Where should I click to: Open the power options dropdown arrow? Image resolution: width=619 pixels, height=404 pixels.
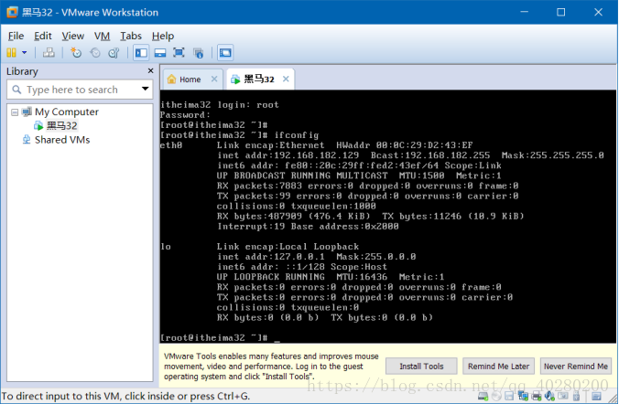pyautogui.click(x=25, y=52)
